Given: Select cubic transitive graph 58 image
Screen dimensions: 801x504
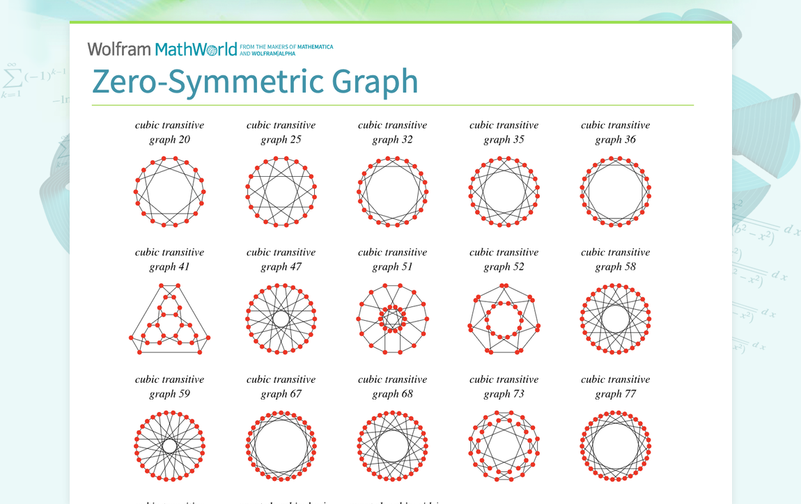Looking at the screenshot, I should pos(615,319).
